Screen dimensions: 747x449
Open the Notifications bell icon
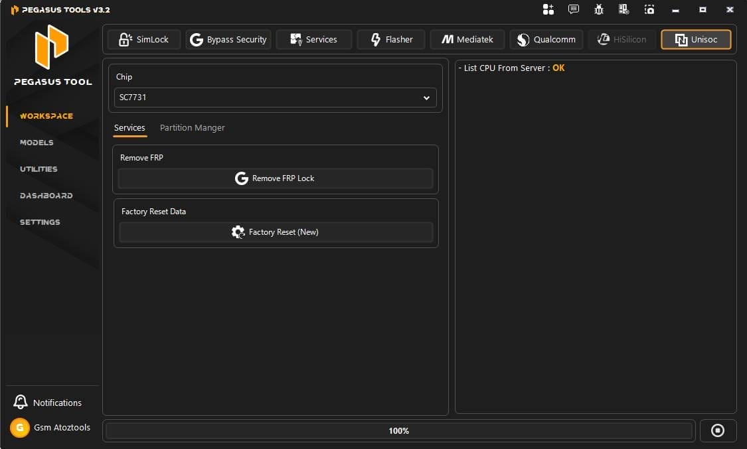[20, 402]
